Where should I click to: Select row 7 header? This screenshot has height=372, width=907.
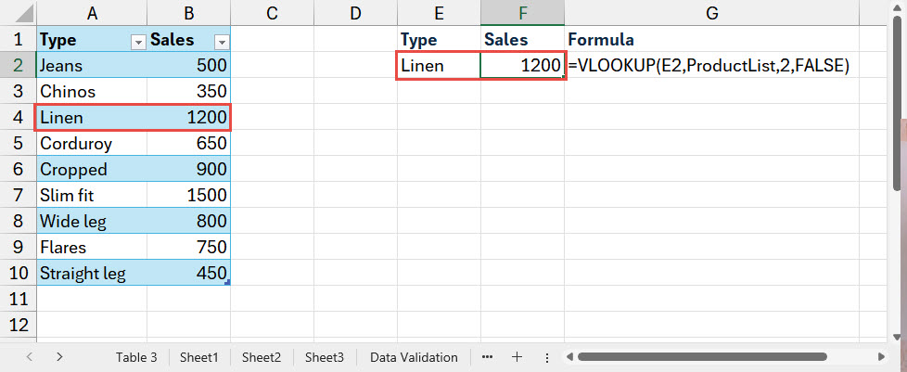[18, 196]
